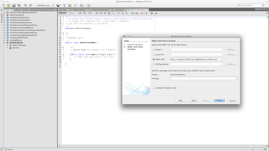The image size is (269, 151).
Task: Click the WSDL URL text field
Action: tap(196, 59)
